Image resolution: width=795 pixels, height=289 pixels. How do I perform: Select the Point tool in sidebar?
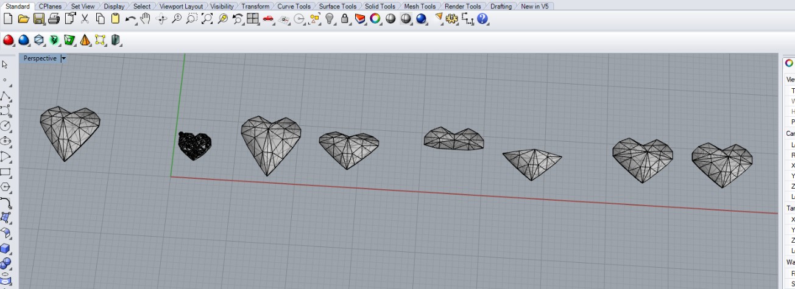click(x=5, y=80)
